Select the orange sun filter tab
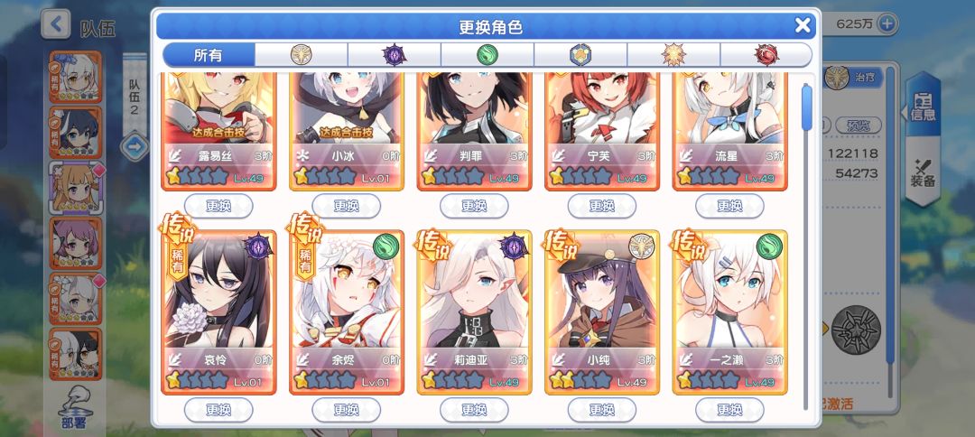The image size is (975, 437). pos(673,55)
